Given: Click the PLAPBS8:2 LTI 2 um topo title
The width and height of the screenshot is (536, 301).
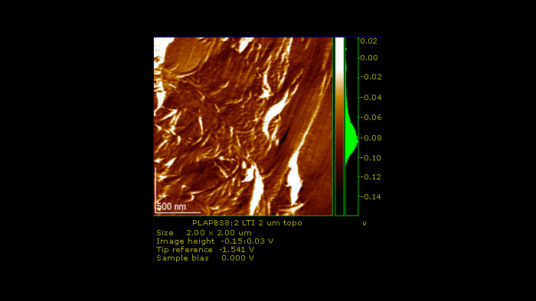Looking at the screenshot, I should (x=247, y=223).
